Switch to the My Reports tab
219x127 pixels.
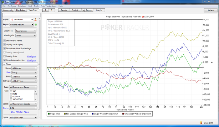pyautogui.click(x=87, y=10)
